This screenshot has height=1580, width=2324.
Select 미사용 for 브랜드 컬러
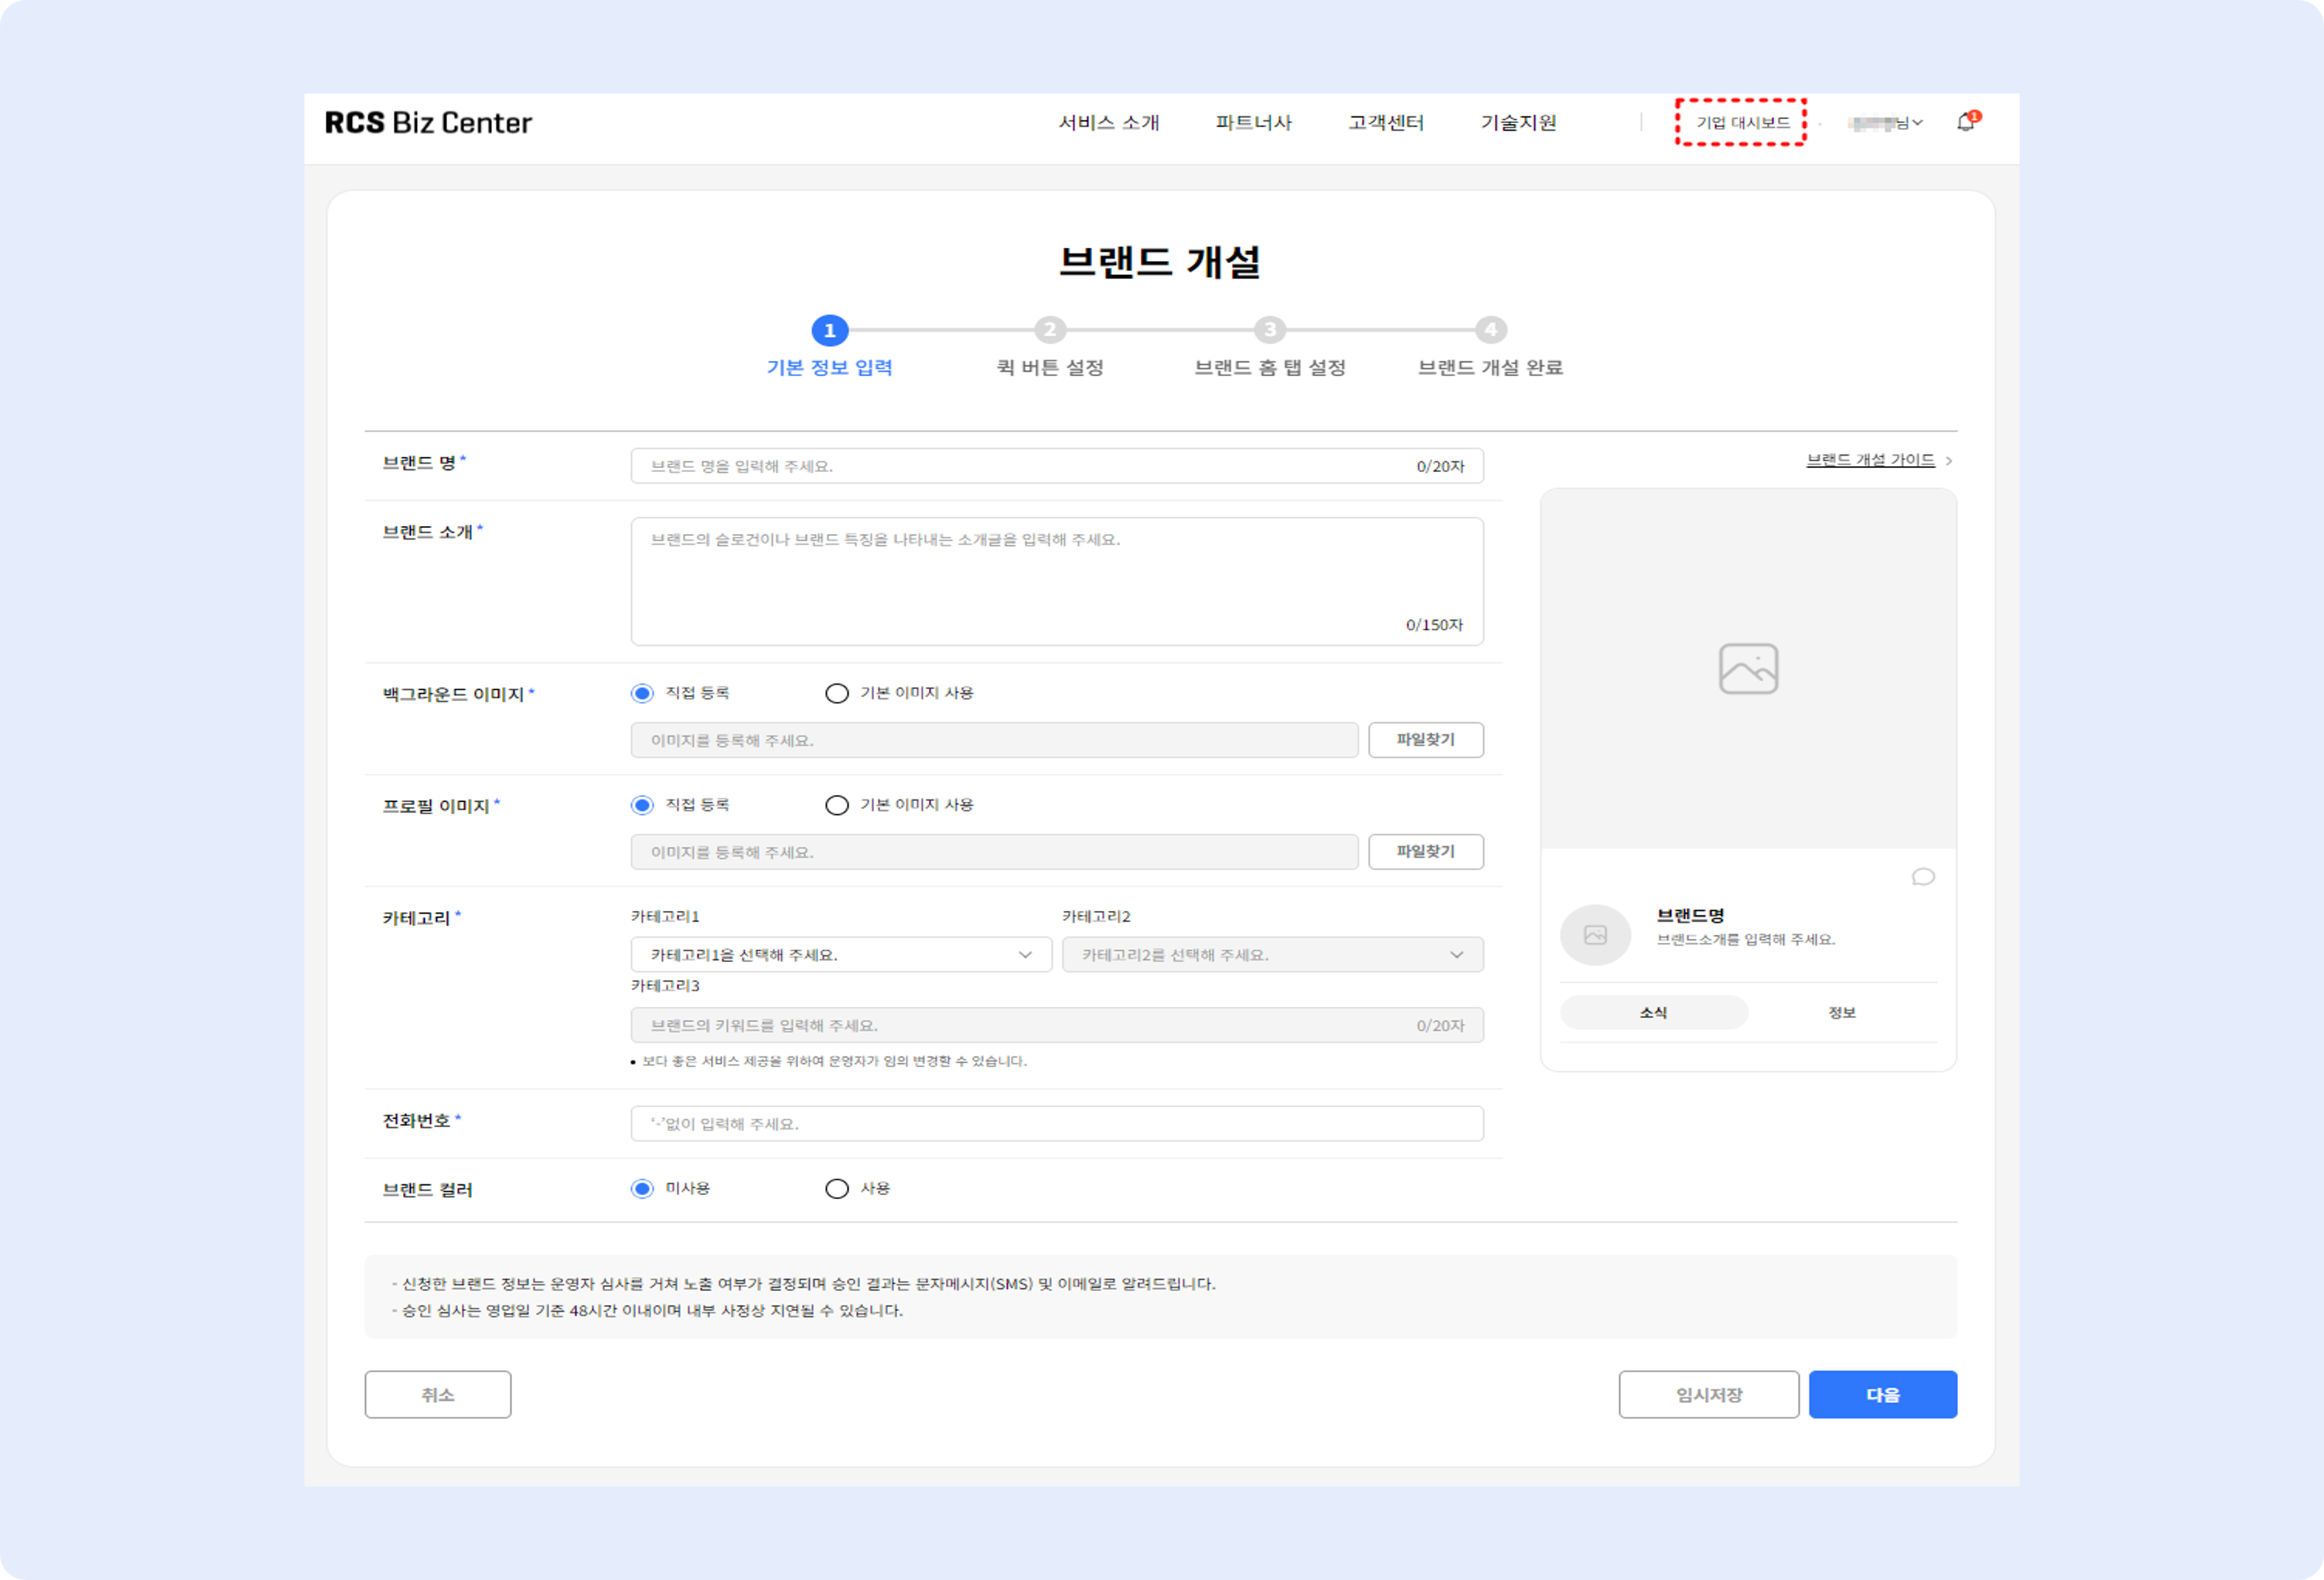[642, 1188]
